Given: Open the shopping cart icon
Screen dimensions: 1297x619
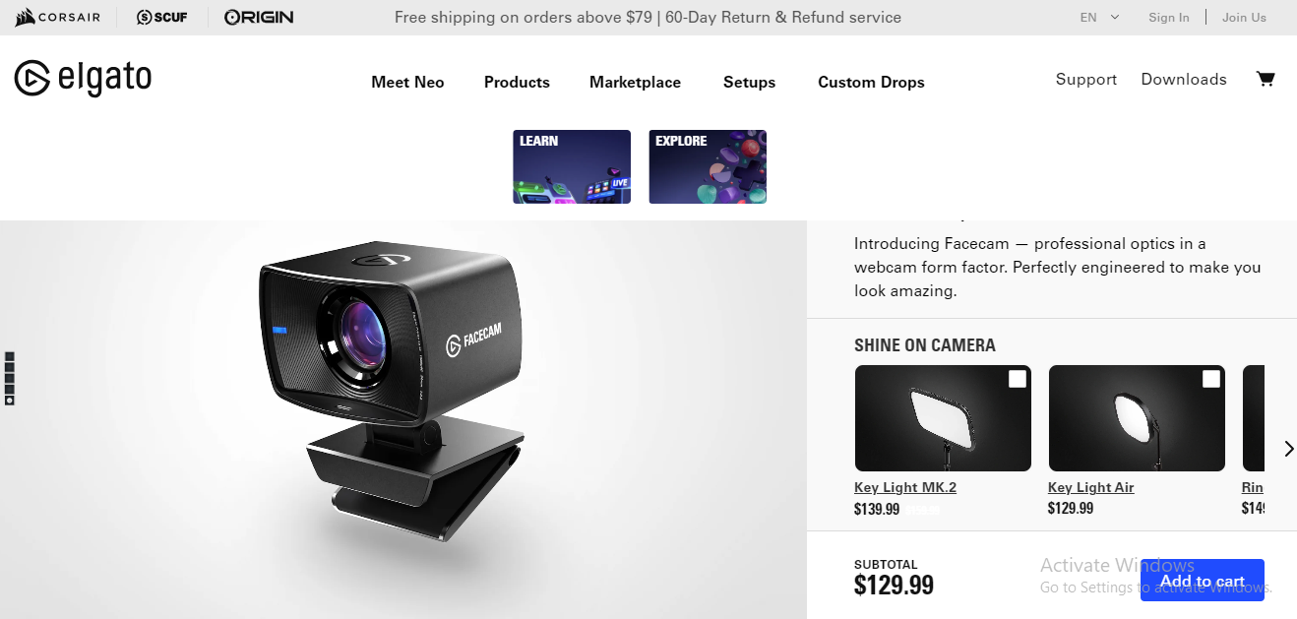Looking at the screenshot, I should [x=1266, y=79].
